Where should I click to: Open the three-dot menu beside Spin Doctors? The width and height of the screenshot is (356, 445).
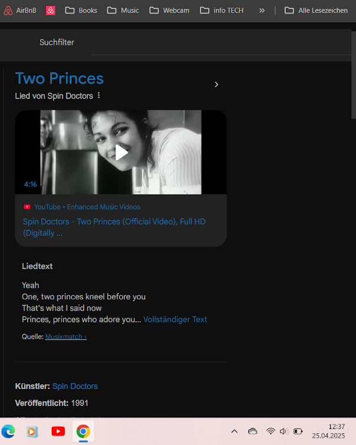(x=99, y=95)
